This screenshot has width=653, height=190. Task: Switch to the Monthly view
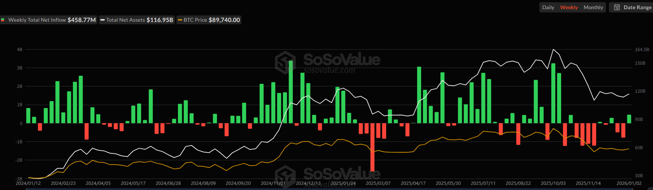(x=593, y=7)
